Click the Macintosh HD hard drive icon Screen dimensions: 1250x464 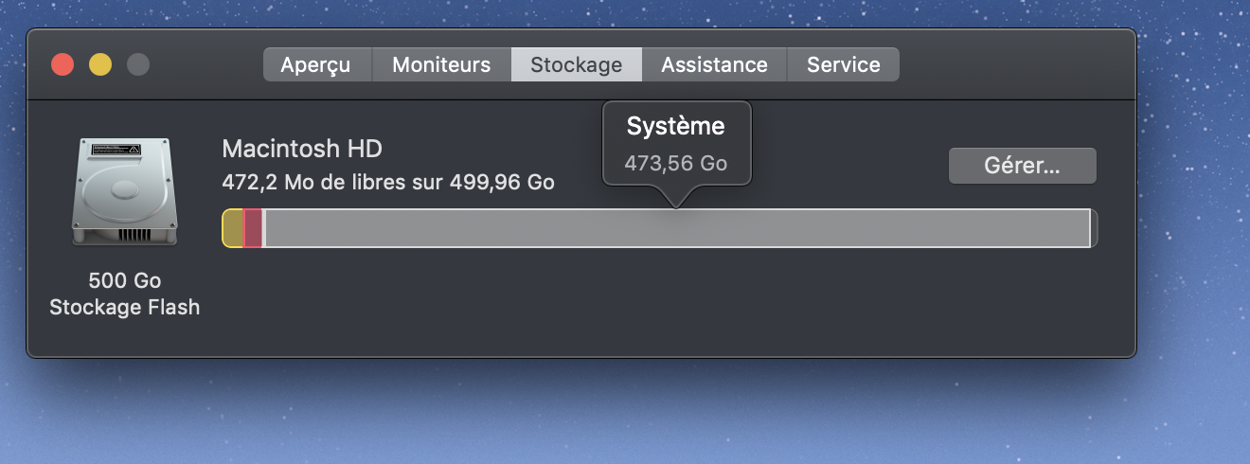[x=123, y=192]
